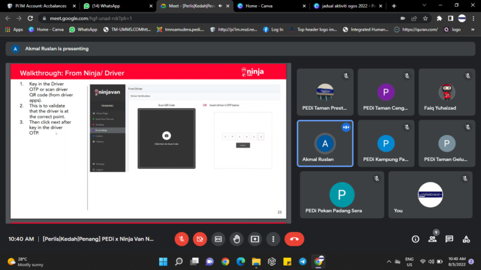Open the WhatsApp bookmark
The height and width of the screenshot is (270, 481).
pyautogui.click(x=83, y=29)
